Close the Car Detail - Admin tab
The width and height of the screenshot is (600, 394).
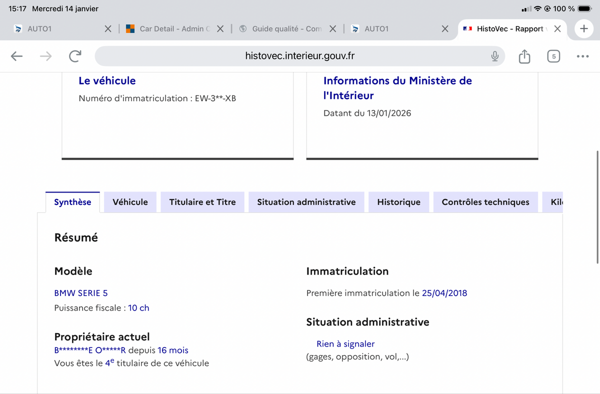click(220, 29)
